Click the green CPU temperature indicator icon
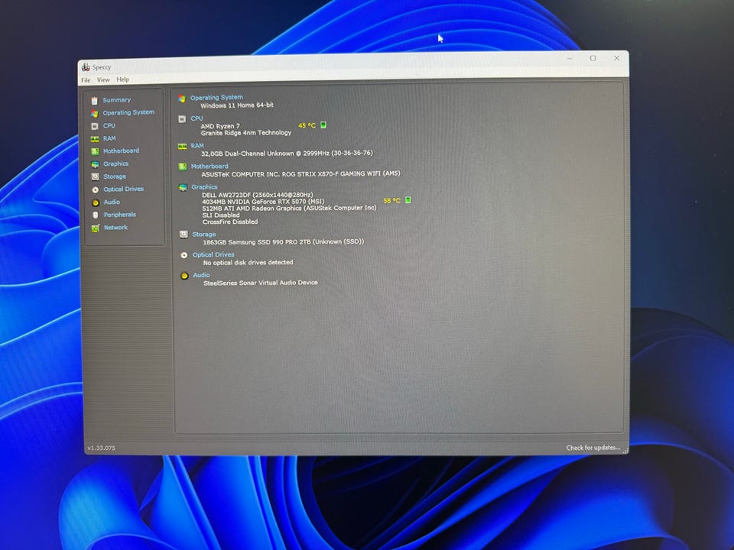Screen dimensions: 734x550 323,125
